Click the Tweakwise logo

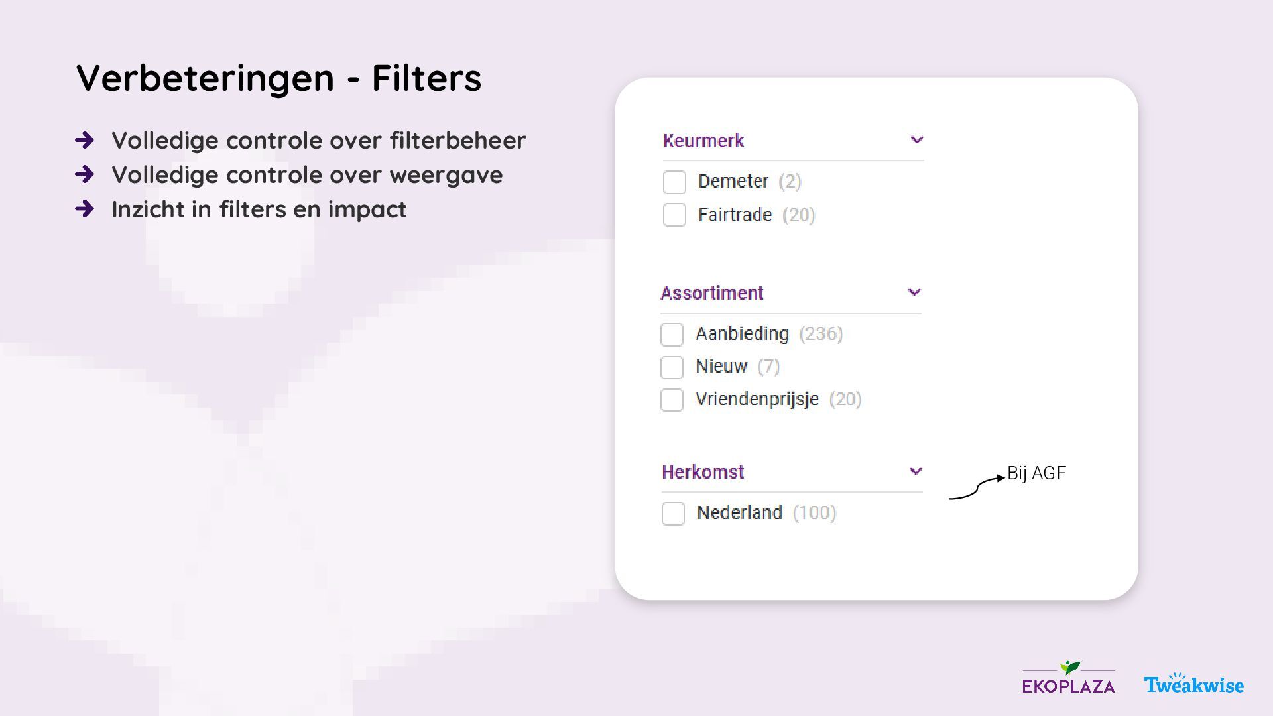coord(1193,684)
